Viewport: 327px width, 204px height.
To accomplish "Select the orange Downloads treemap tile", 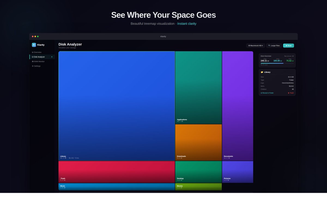I will point(198,143).
